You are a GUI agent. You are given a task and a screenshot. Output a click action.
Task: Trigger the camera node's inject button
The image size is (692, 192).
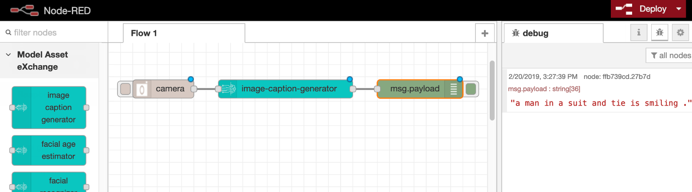pos(126,89)
